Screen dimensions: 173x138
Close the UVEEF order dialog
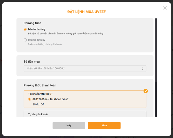coord(165,8)
